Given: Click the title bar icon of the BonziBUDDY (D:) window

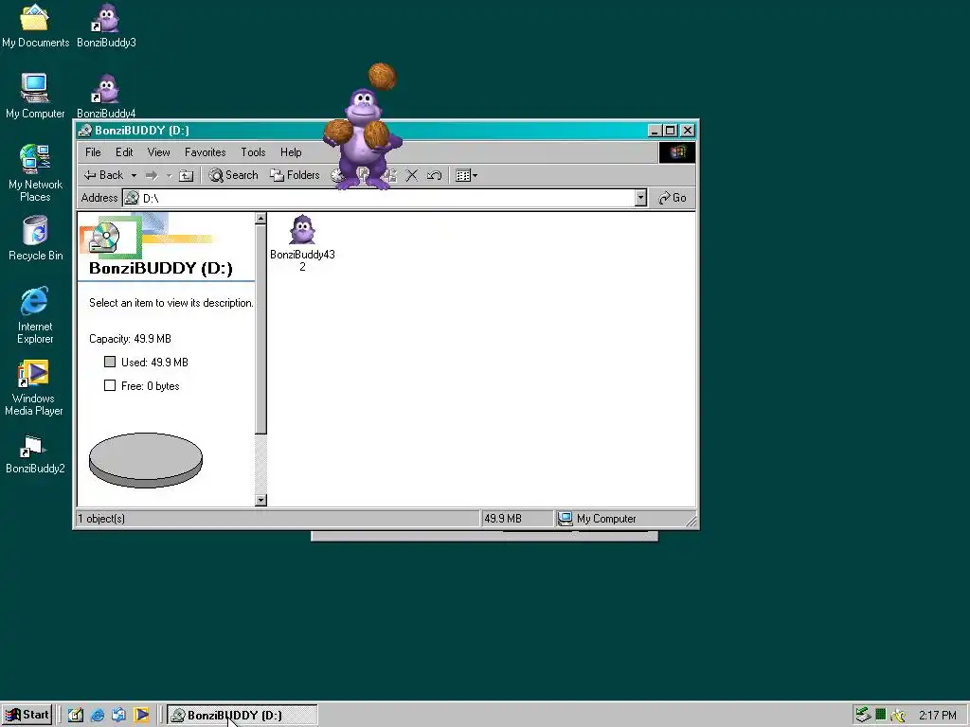Looking at the screenshot, I should pyautogui.click(x=85, y=131).
